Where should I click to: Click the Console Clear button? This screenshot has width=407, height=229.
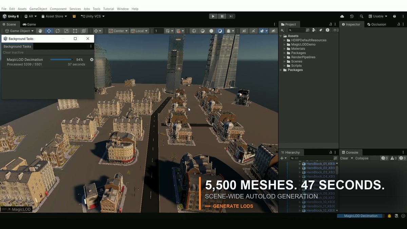[x=344, y=158]
